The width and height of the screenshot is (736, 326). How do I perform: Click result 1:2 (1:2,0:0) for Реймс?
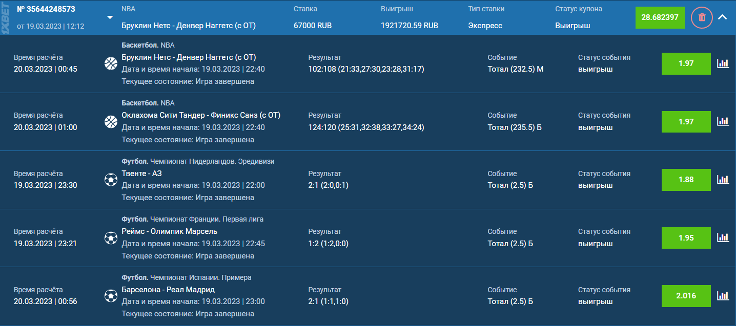(x=328, y=244)
